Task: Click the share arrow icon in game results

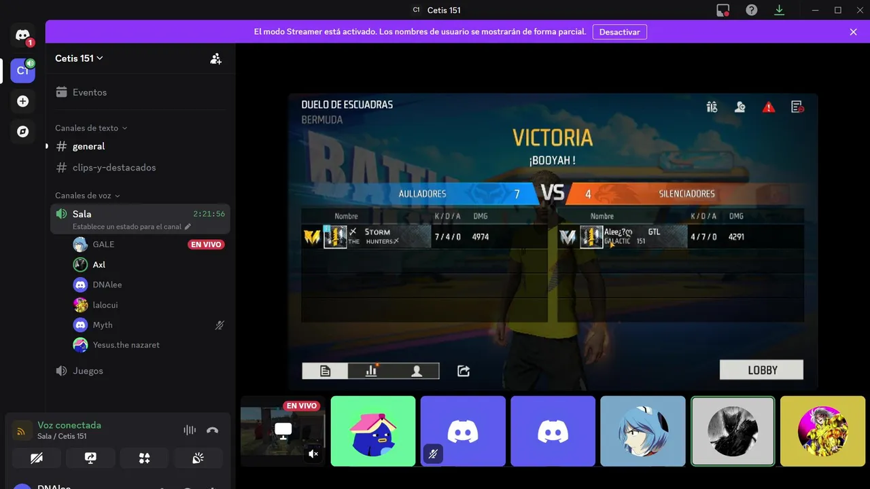Action: click(464, 371)
